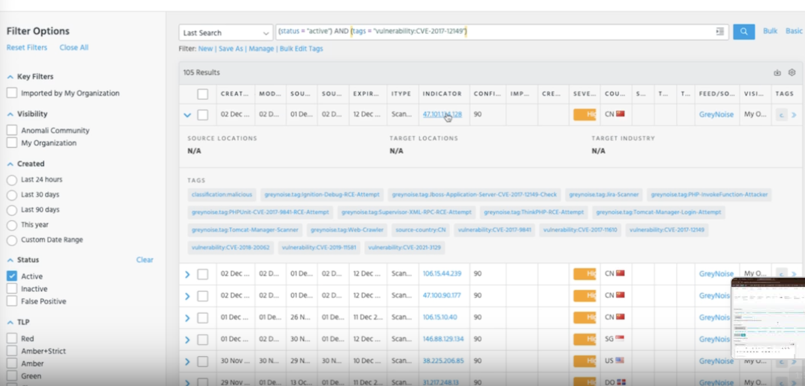The height and width of the screenshot is (386, 805).
Task: Collapse the TLP section
Action: 10,322
